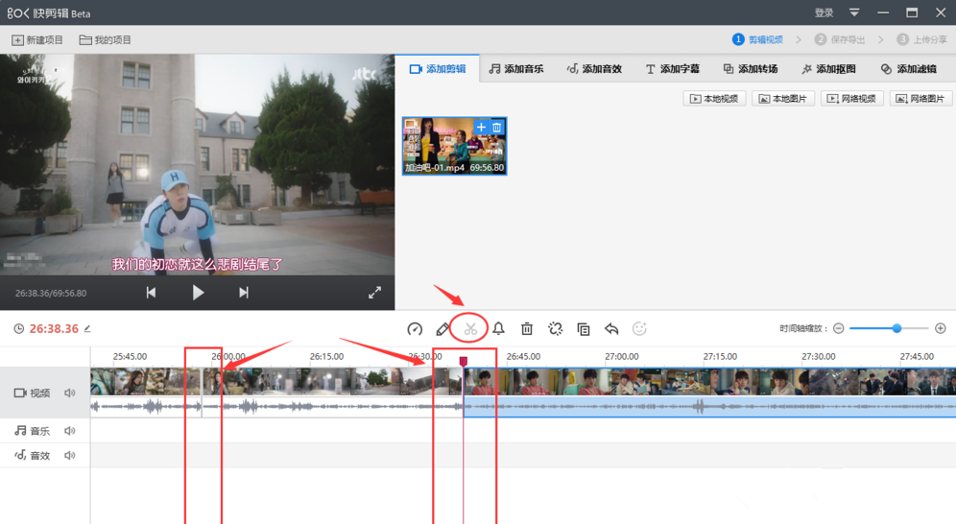956x524 pixels.
Task: Select the 音乐 track label
Action: point(40,431)
